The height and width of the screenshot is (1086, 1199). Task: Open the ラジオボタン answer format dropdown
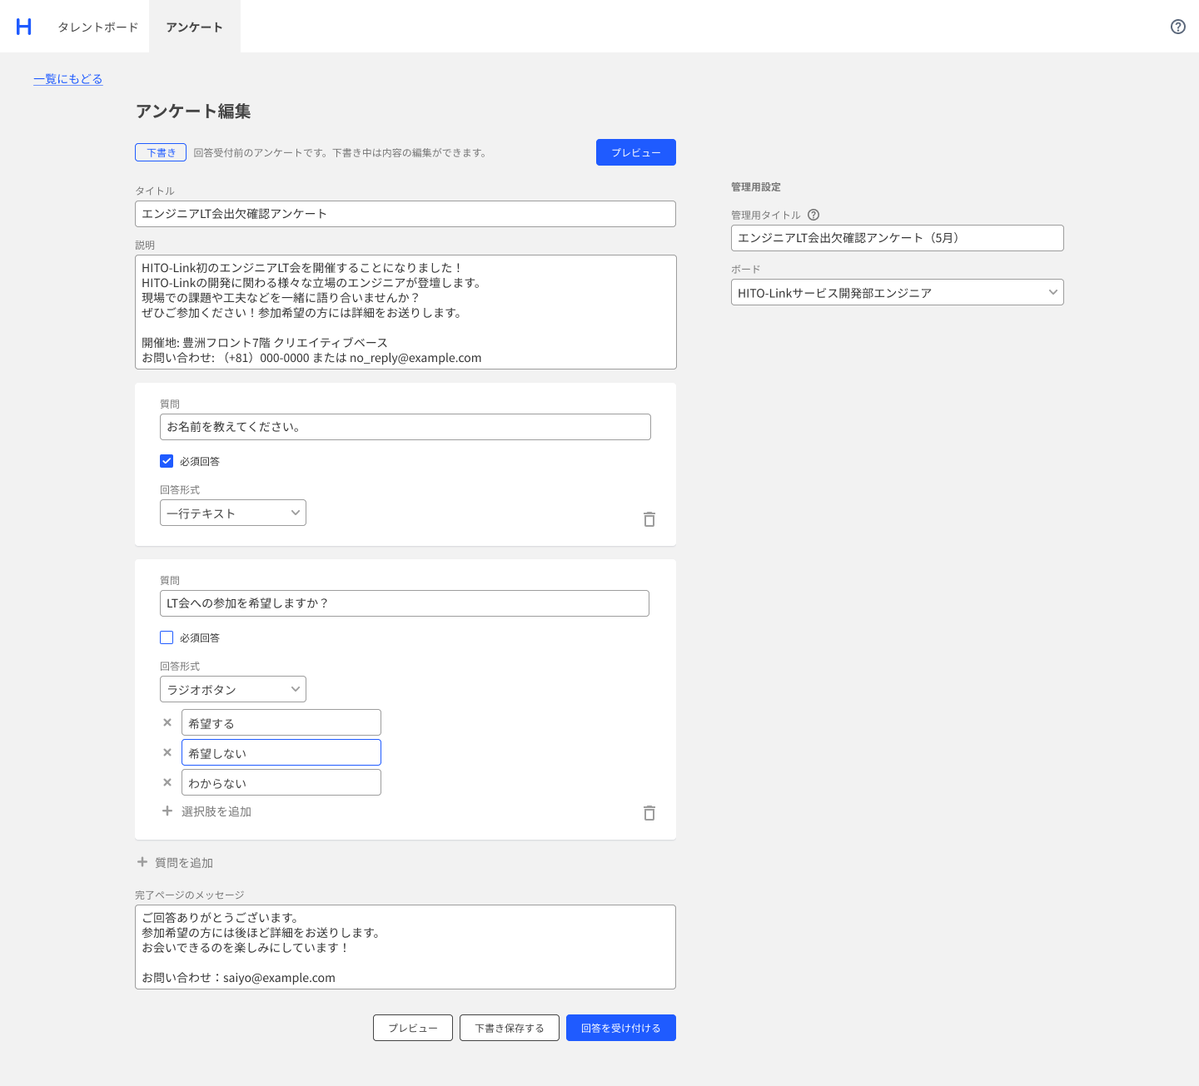click(x=233, y=689)
